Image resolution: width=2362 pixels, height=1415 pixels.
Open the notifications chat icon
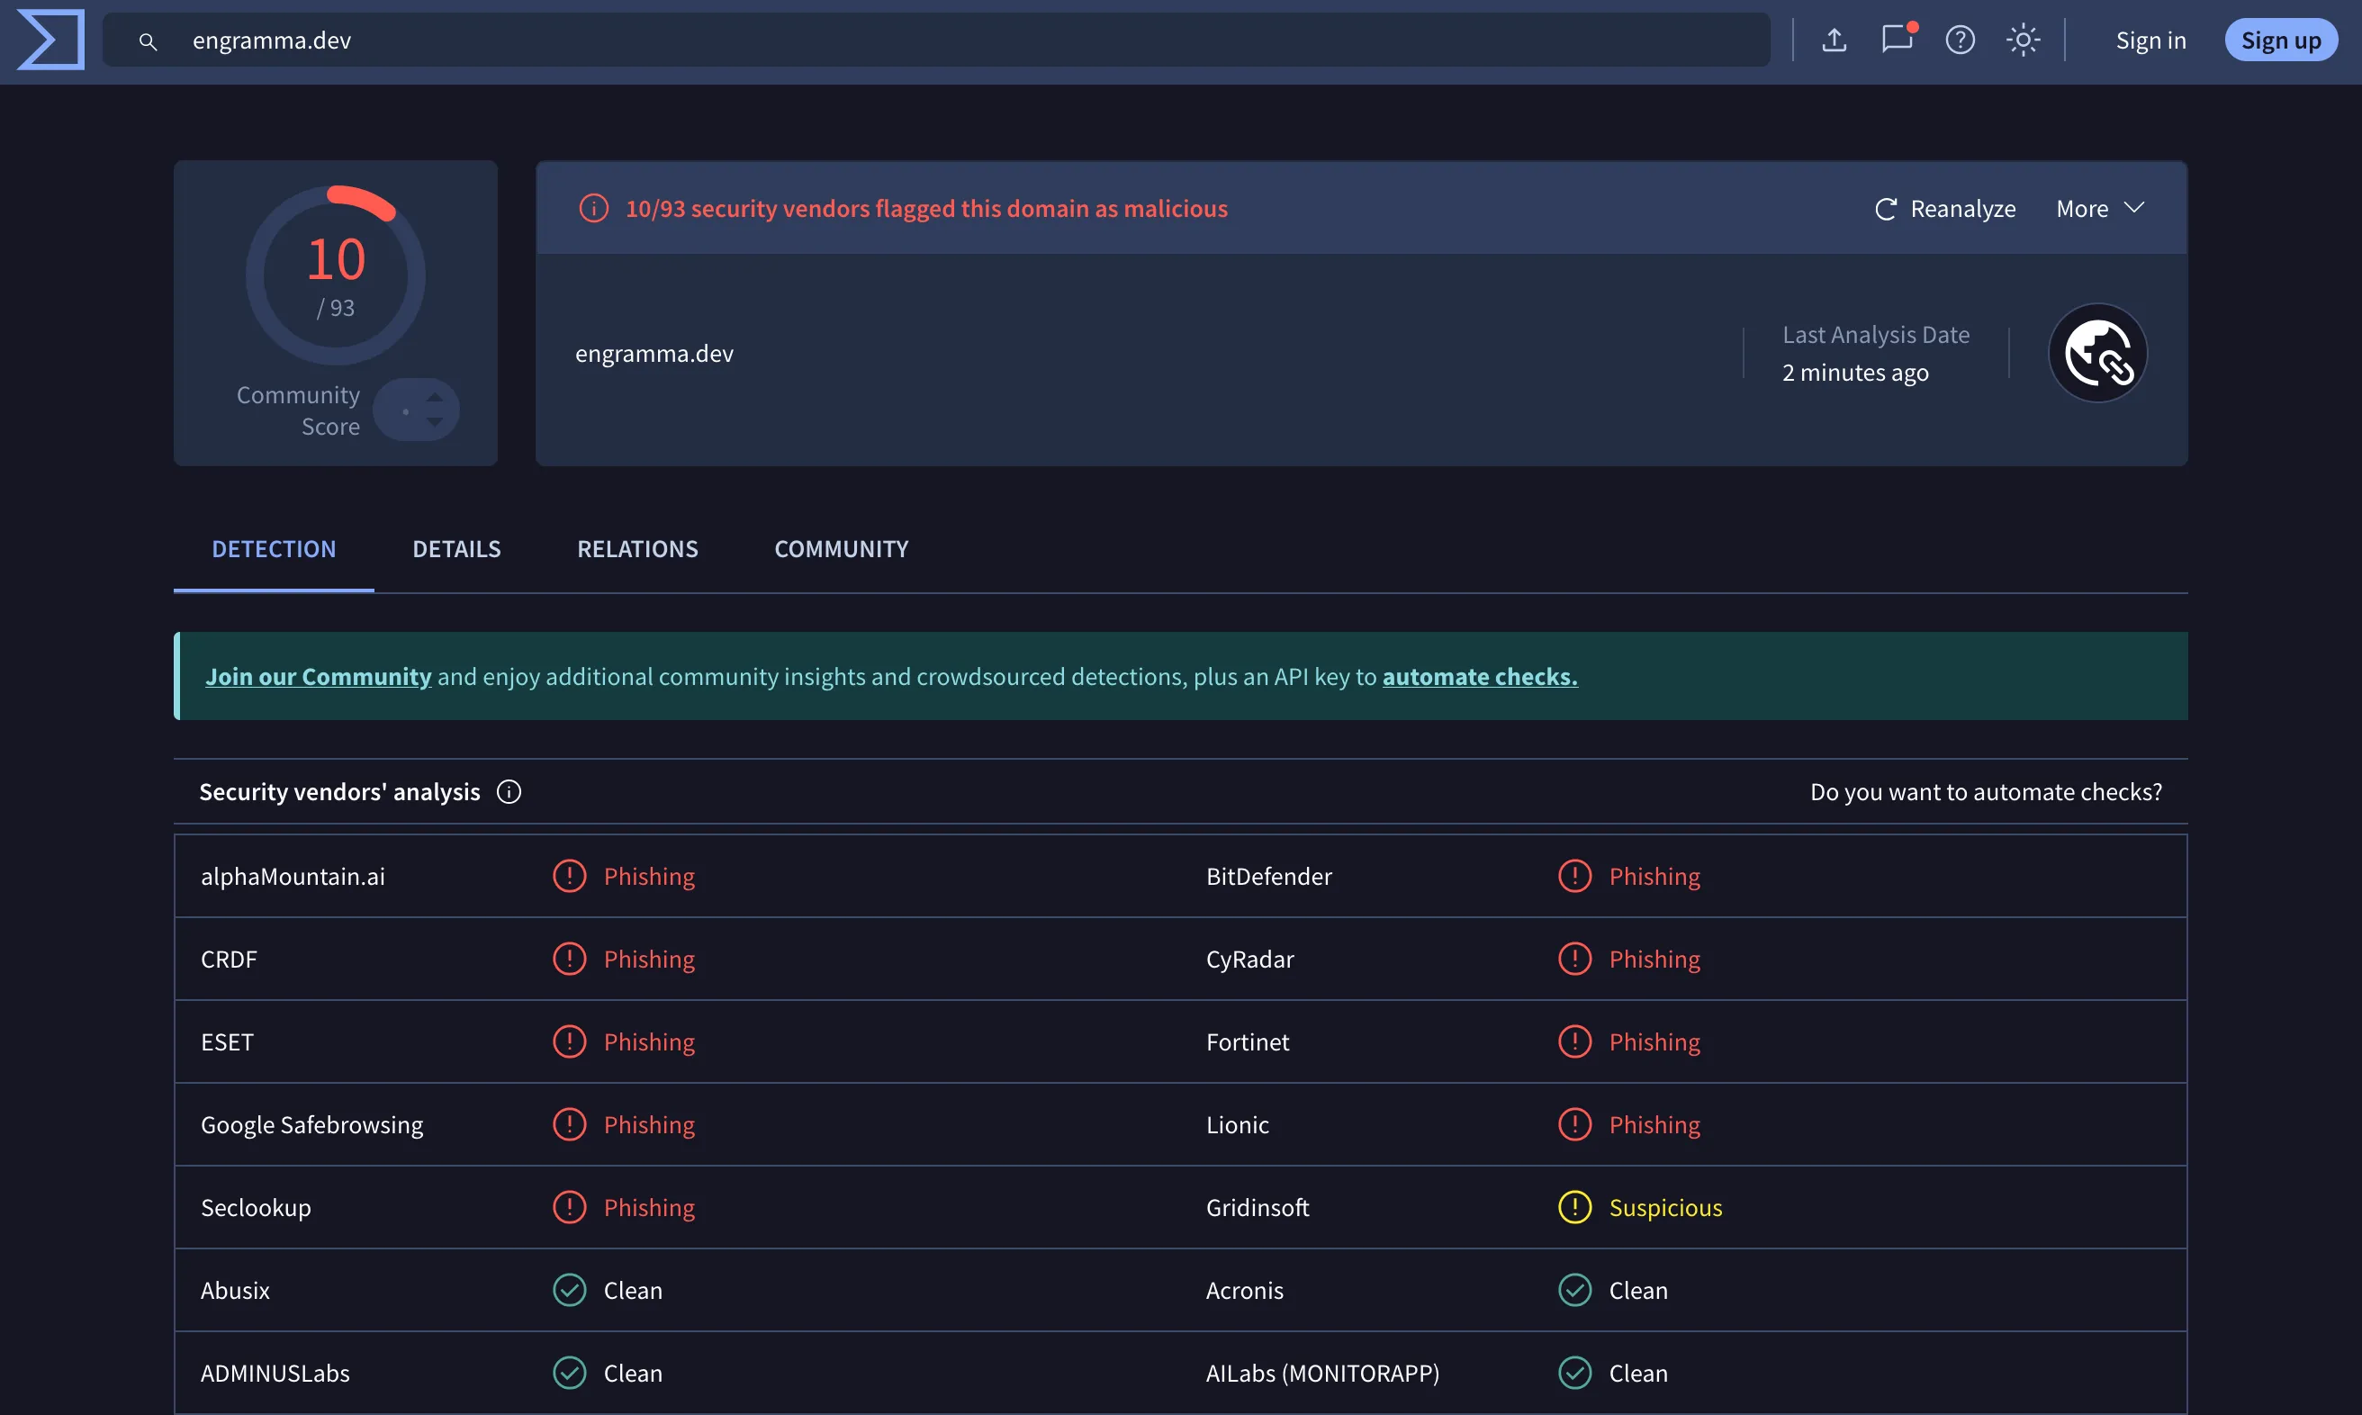pyautogui.click(x=1897, y=40)
